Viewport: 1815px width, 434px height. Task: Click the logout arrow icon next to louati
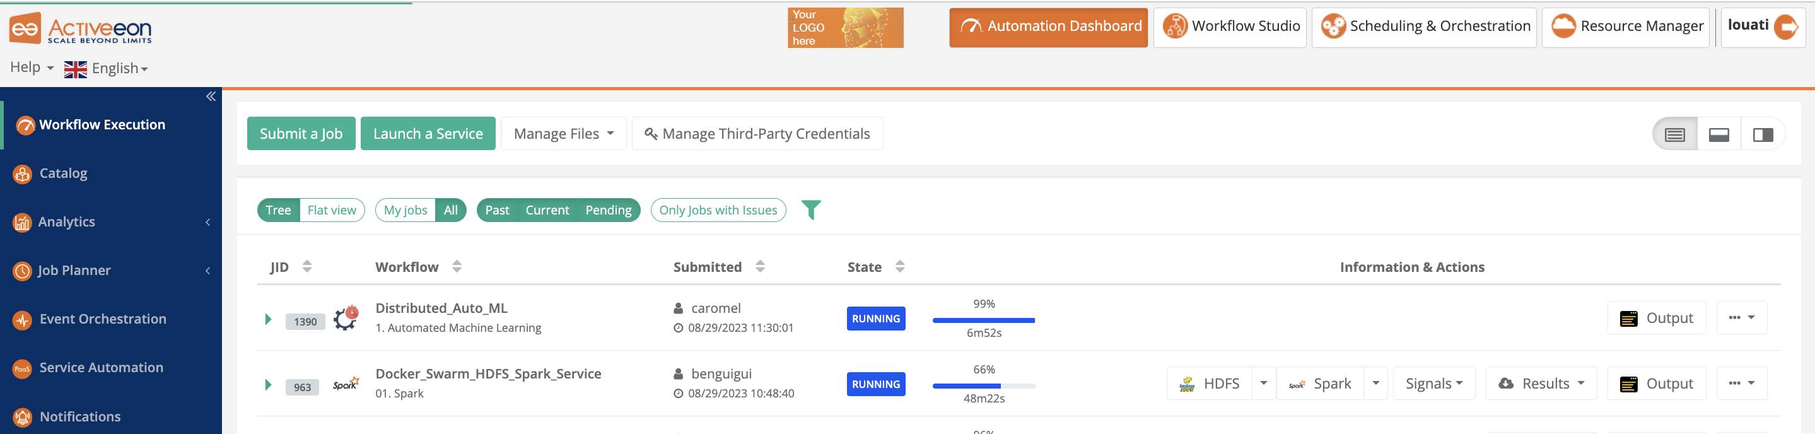[1786, 26]
